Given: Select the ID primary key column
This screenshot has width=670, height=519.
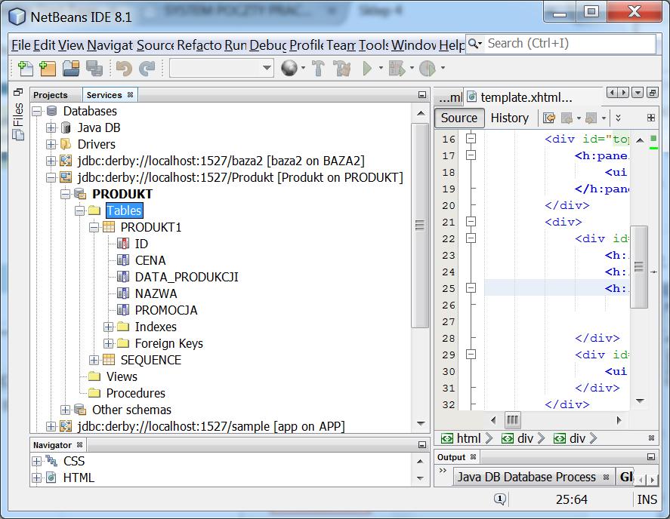Looking at the screenshot, I should (141, 244).
